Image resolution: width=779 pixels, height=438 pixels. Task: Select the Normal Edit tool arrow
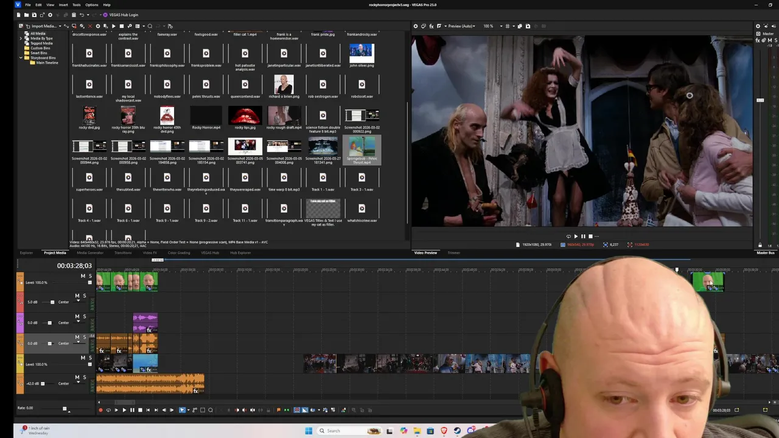[x=181, y=410]
